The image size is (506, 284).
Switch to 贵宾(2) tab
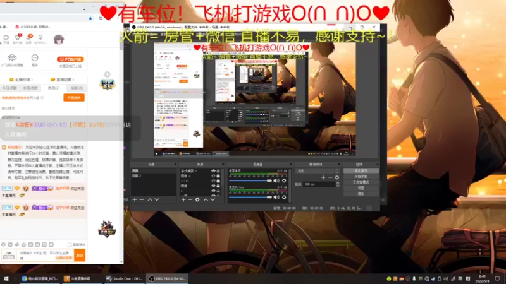point(54,88)
